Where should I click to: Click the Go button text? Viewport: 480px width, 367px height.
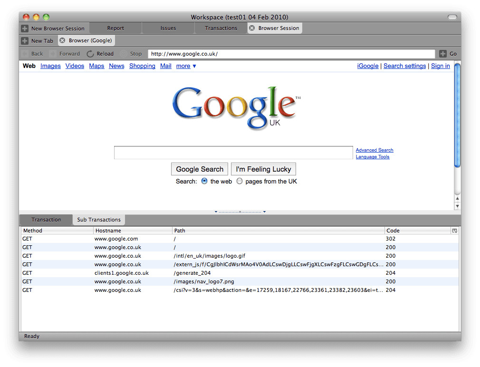click(x=453, y=54)
